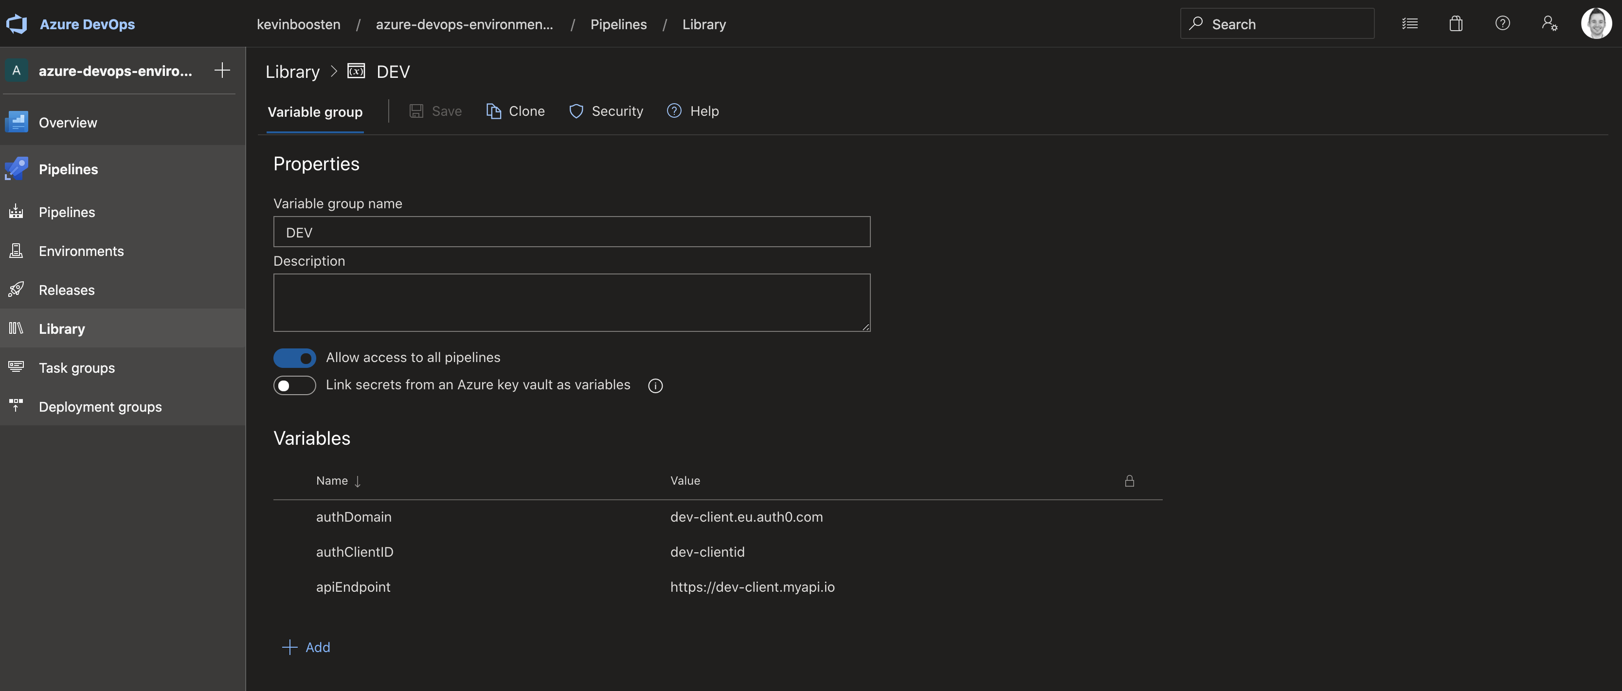Screen dimensions: 1622x691
Task: Toggle Allow access to all pipelines
Action: click(295, 358)
